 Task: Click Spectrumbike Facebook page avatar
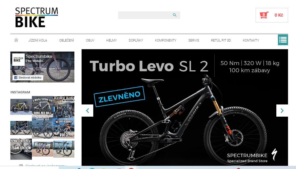pyautogui.click(x=18, y=60)
